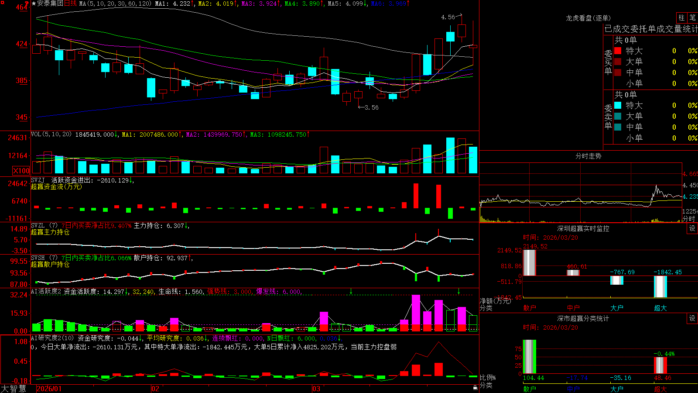Select the 02 month marker on timeline
Screen dimensions: 698x393
pyautogui.click(x=155, y=388)
